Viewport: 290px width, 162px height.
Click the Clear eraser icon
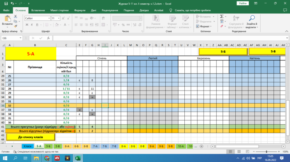point(222,26)
